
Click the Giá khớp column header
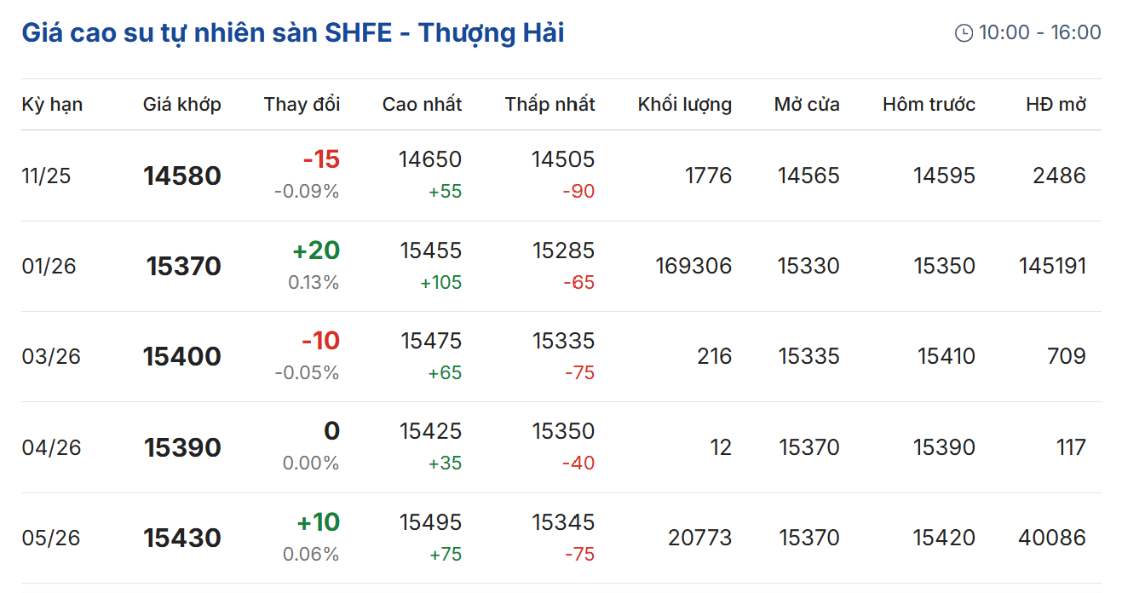[x=181, y=104]
